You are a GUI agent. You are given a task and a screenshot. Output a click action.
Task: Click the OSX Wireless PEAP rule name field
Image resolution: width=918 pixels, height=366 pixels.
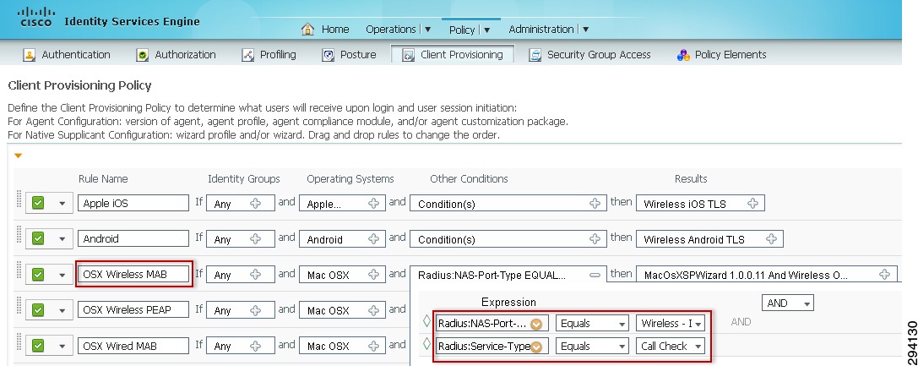coord(133,309)
